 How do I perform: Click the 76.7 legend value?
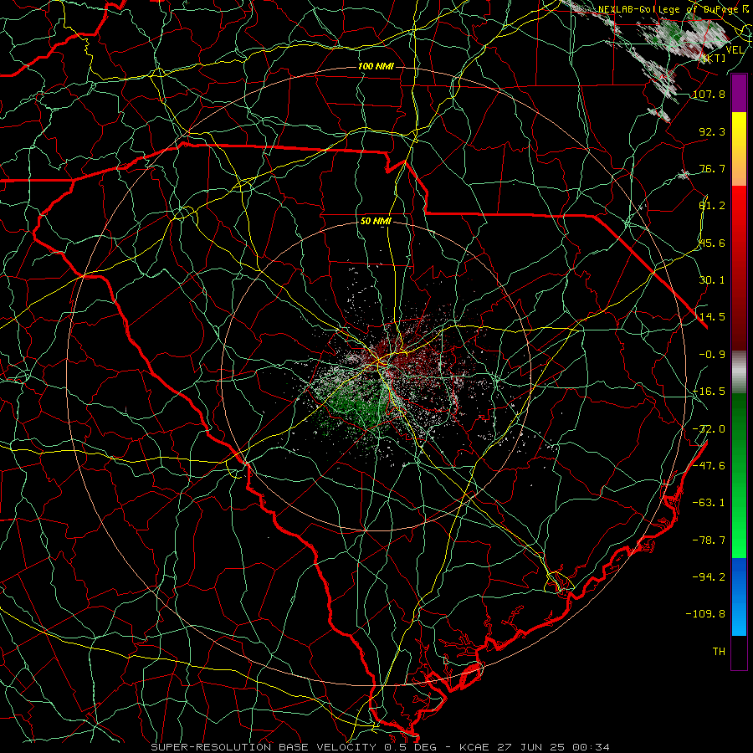(712, 168)
